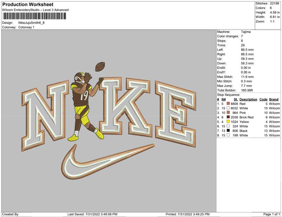Click the 'Black' description in stop 7
Screen dimensions: 282x217
pyautogui.click(x=243, y=131)
